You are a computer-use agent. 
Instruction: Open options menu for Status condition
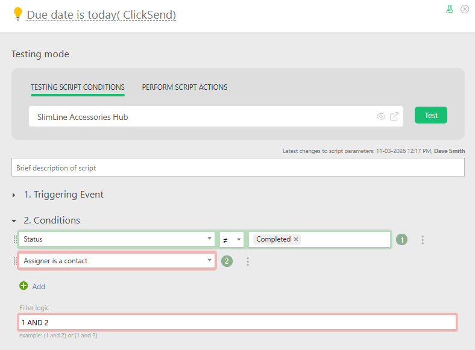(423, 240)
